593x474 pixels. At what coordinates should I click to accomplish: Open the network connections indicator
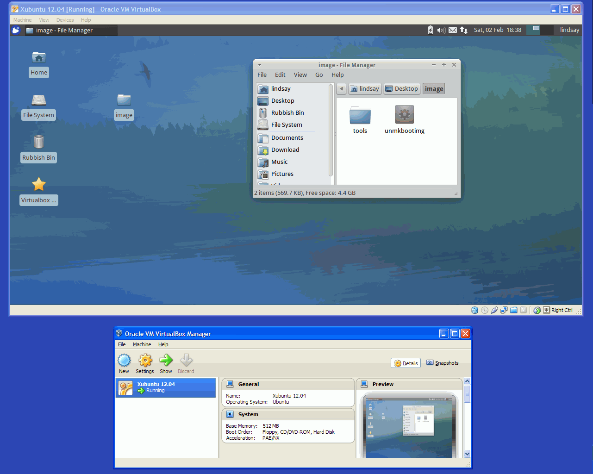coord(464,30)
